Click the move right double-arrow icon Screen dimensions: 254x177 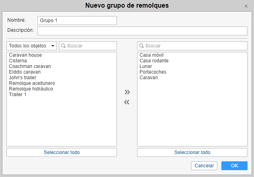(127, 92)
